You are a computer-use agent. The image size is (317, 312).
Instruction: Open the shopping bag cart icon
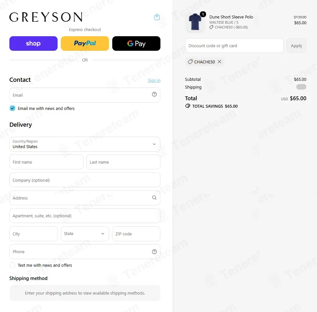coord(157,17)
